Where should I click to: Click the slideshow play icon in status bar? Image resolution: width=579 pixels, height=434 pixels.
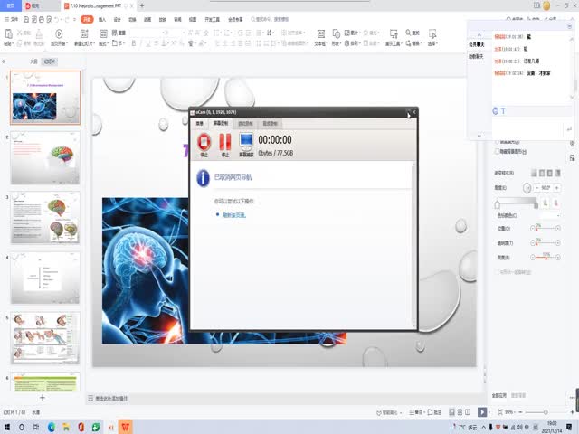pyautogui.click(x=482, y=412)
